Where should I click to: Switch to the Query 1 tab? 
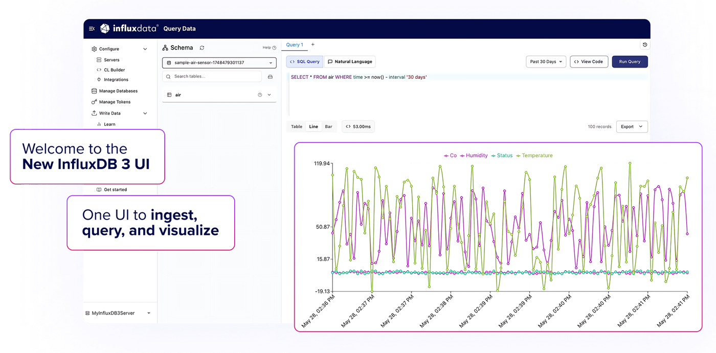click(295, 45)
